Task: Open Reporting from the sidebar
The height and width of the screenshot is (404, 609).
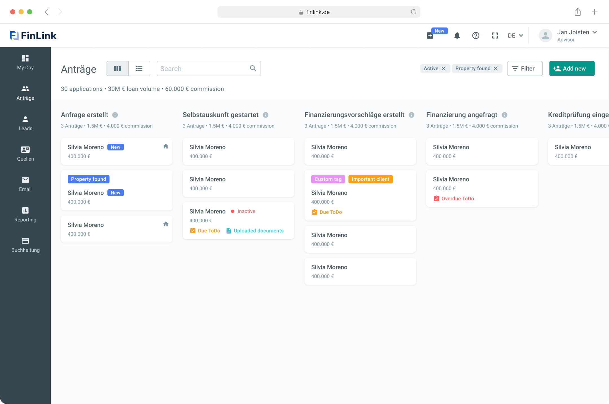Action: 25,214
